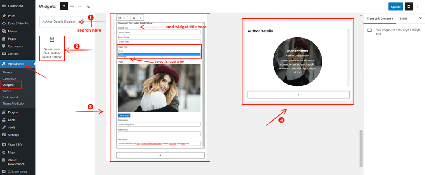Open the Image Type dropdown
425x175 pixels.
coord(159,51)
